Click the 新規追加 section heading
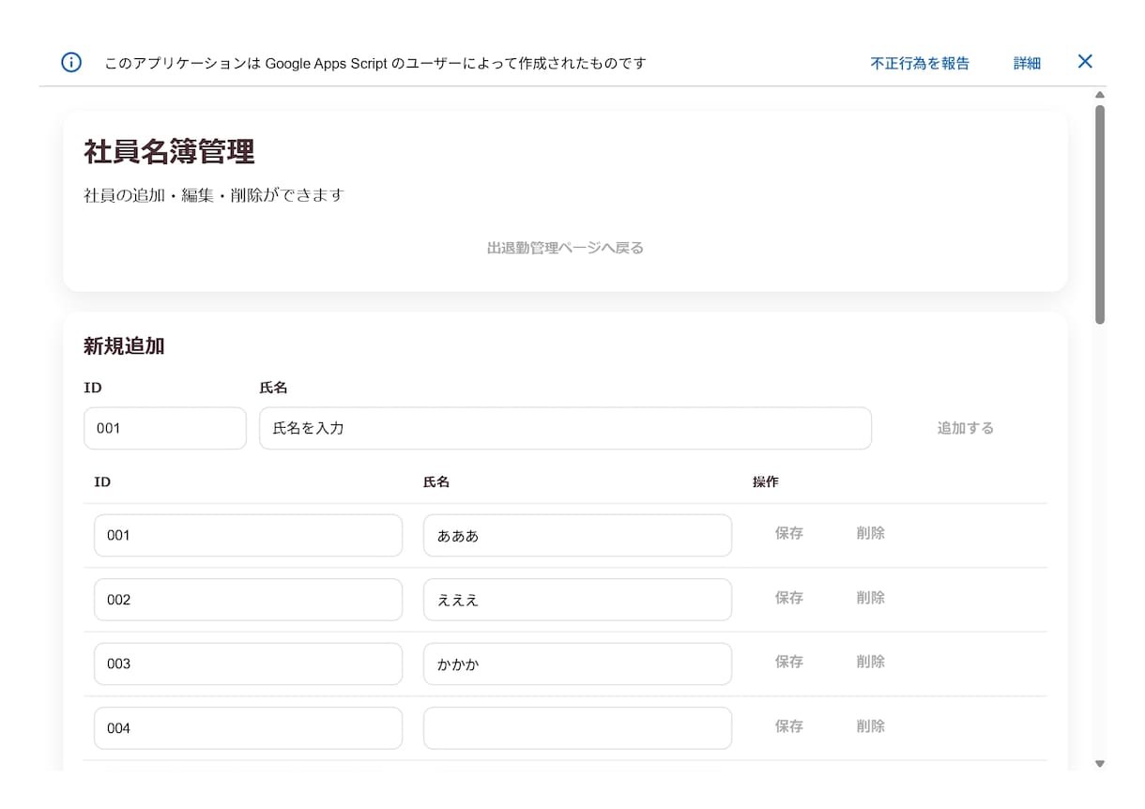Viewport: 1145px width, 809px height. pos(124,346)
